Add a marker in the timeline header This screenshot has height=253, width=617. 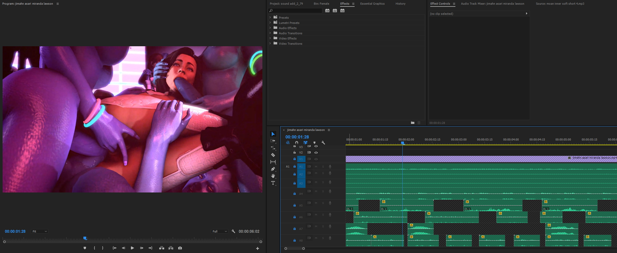(x=314, y=143)
